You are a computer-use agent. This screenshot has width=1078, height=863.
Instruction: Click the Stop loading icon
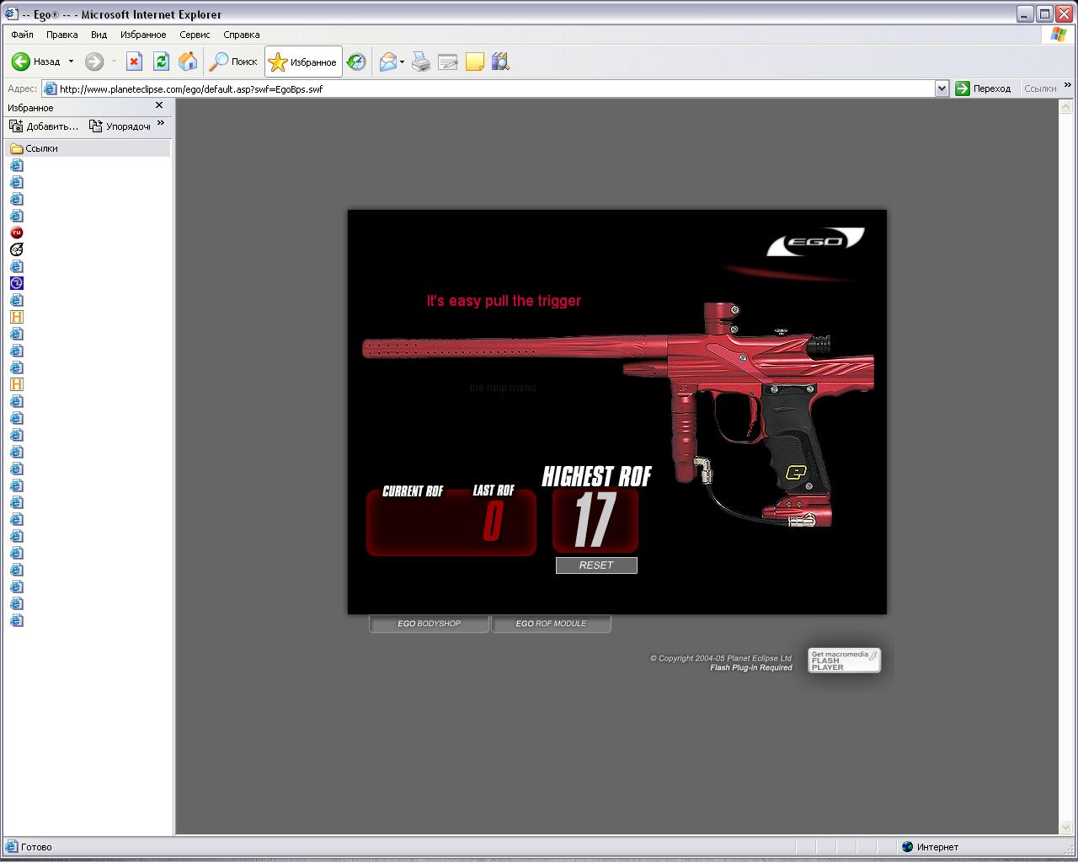[x=134, y=62]
